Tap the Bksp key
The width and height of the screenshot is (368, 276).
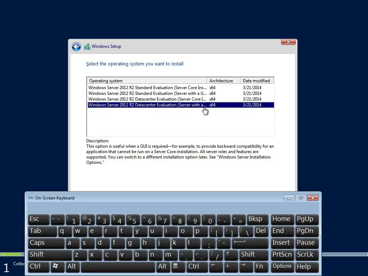click(257, 220)
